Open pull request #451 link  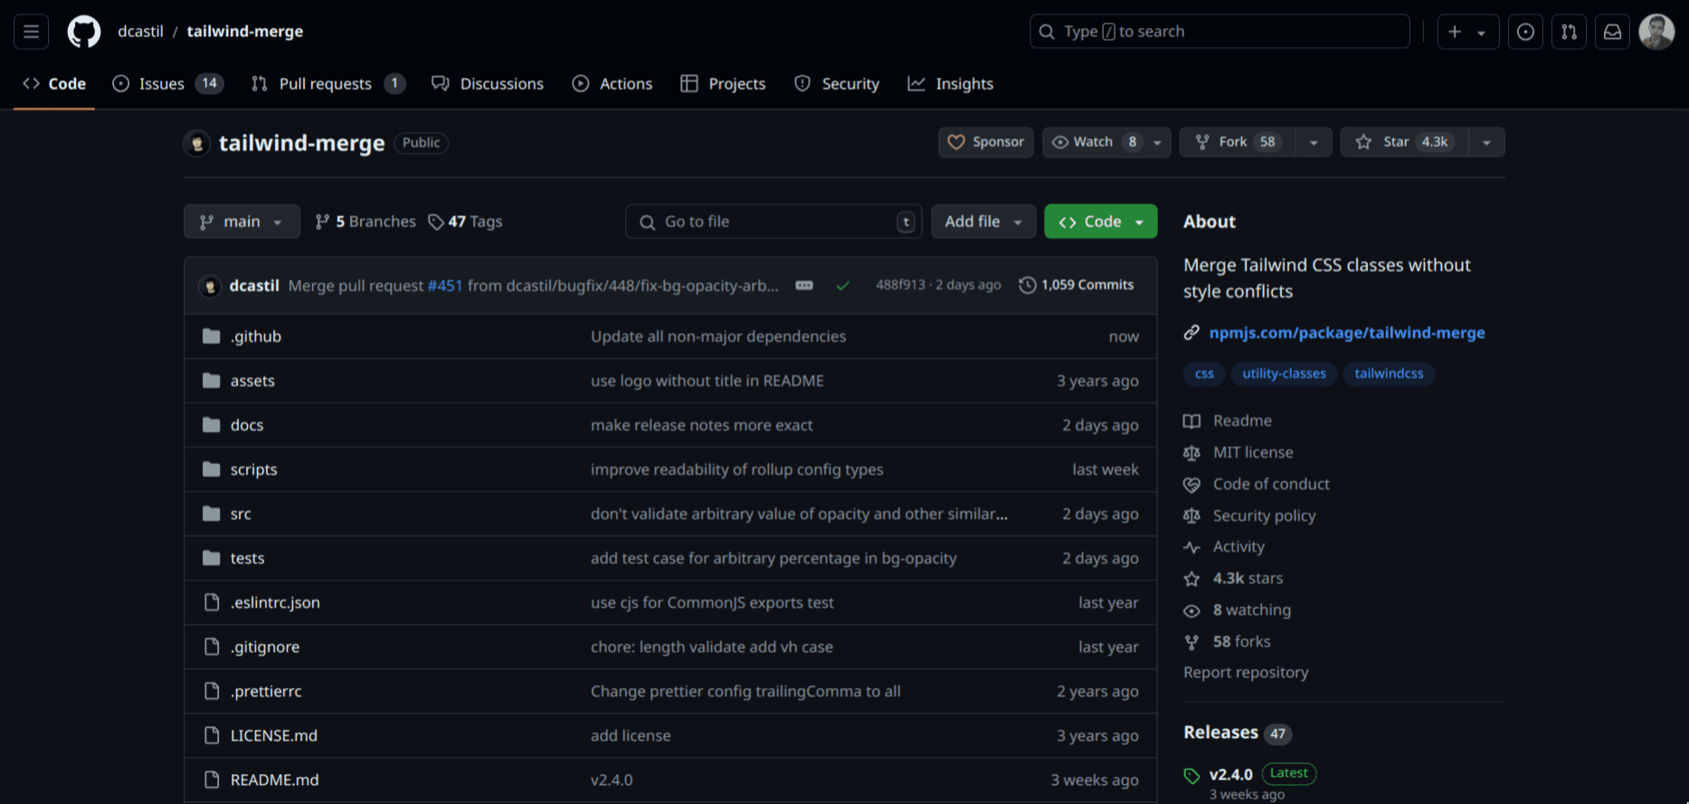coord(445,285)
